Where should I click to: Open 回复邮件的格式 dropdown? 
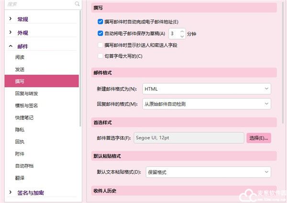coord(207,104)
